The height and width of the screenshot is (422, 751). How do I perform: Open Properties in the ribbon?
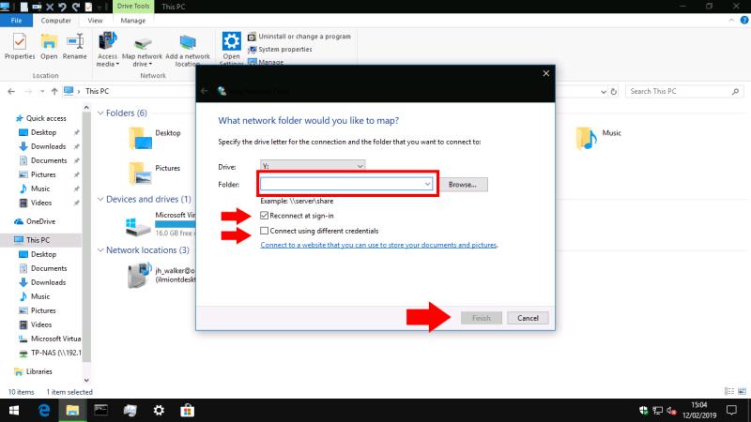point(20,46)
